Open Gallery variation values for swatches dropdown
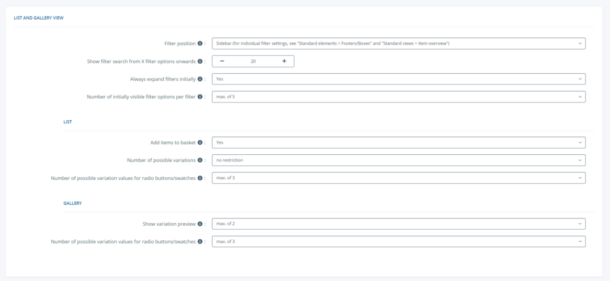The height and width of the screenshot is (281, 610). point(399,242)
